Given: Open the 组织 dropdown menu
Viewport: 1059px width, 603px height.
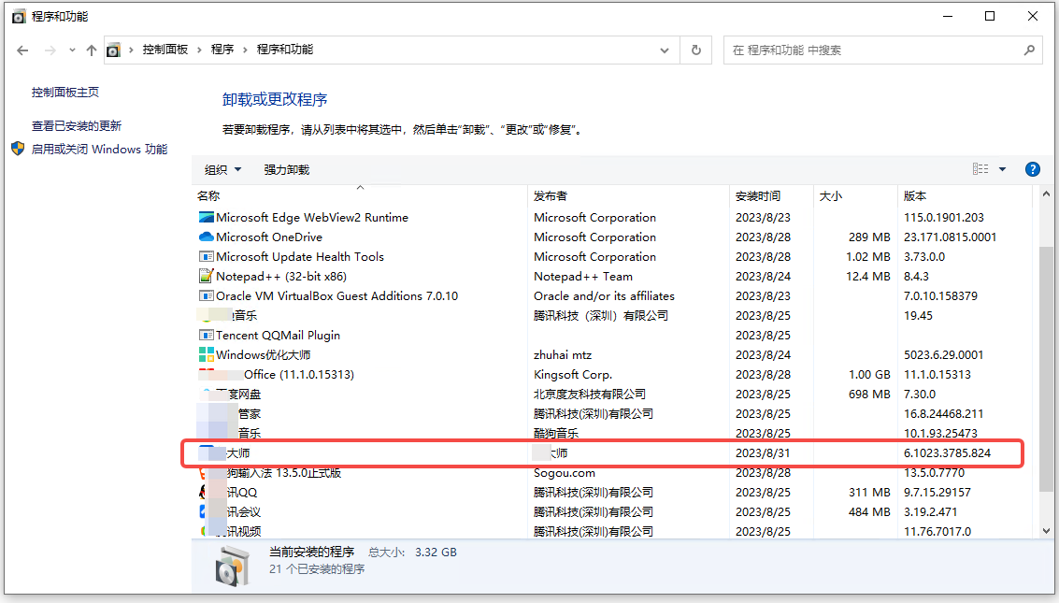Looking at the screenshot, I should point(222,169).
